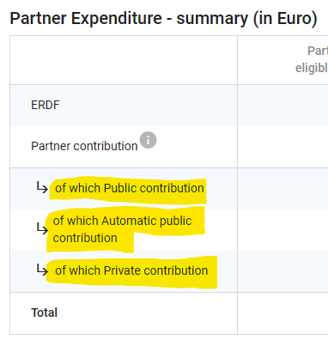The image size is (328, 340).
Task: Click 'of which Private contribution' text
Action: [131, 270]
